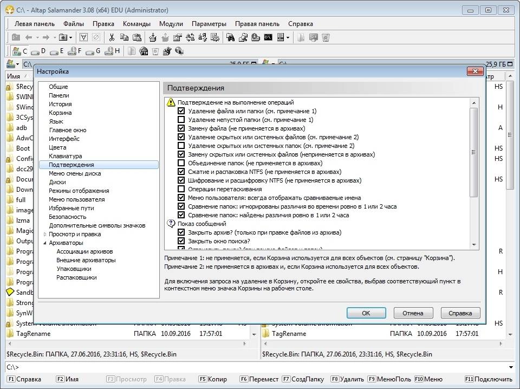Viewport: 520px width, 389px height.
Task: Enable 'Удаление непустой папки' checkbox
Action: click(181, 119)
